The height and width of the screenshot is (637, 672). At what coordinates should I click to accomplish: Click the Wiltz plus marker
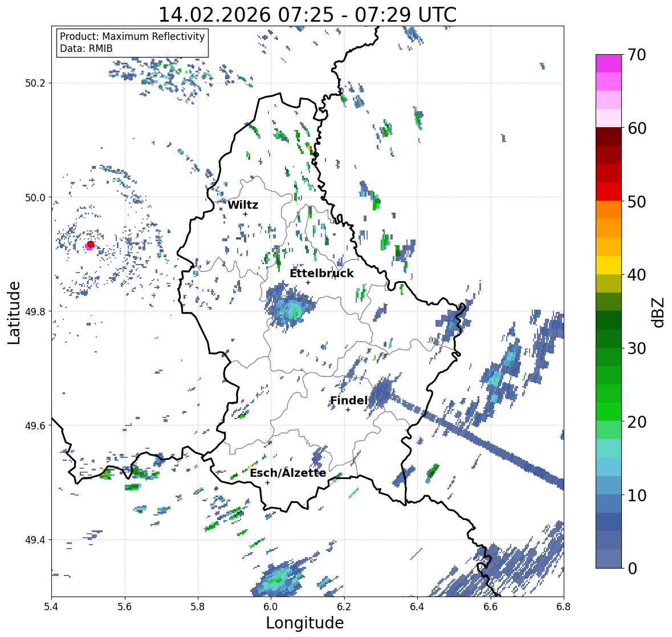245,214
